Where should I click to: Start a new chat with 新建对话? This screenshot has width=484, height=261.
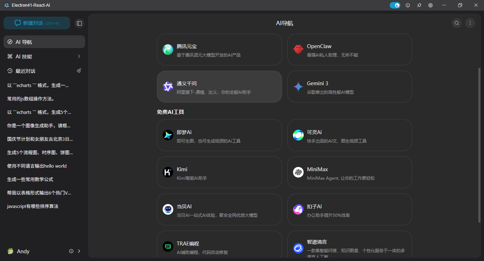tap(37, 23)
